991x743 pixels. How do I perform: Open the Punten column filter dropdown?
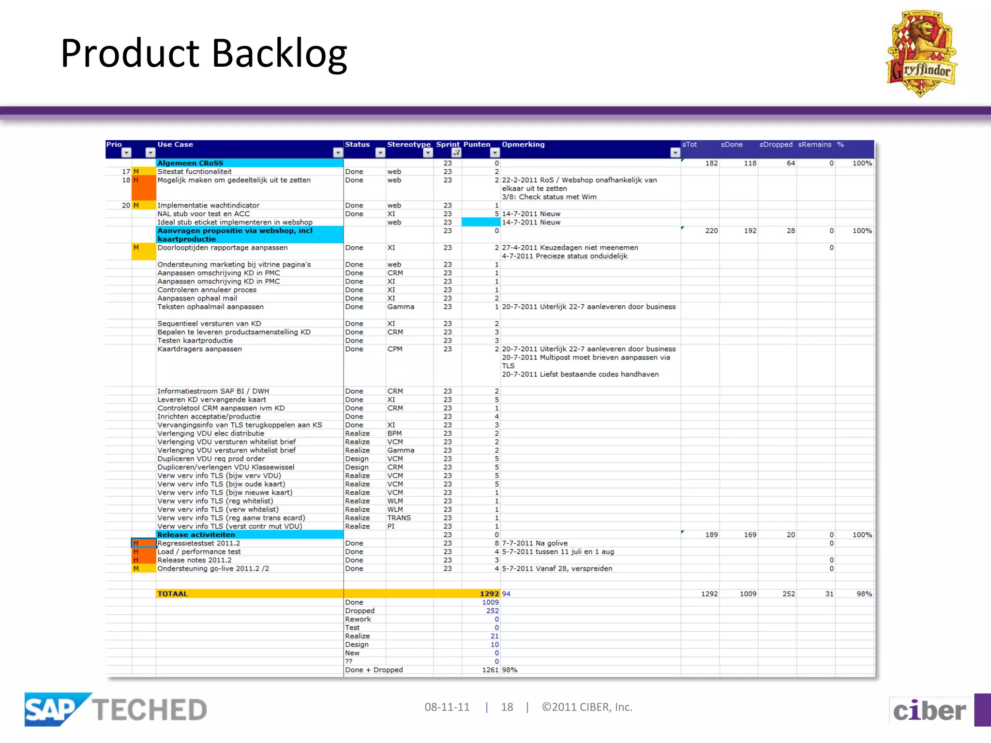(x=495, y=153)
